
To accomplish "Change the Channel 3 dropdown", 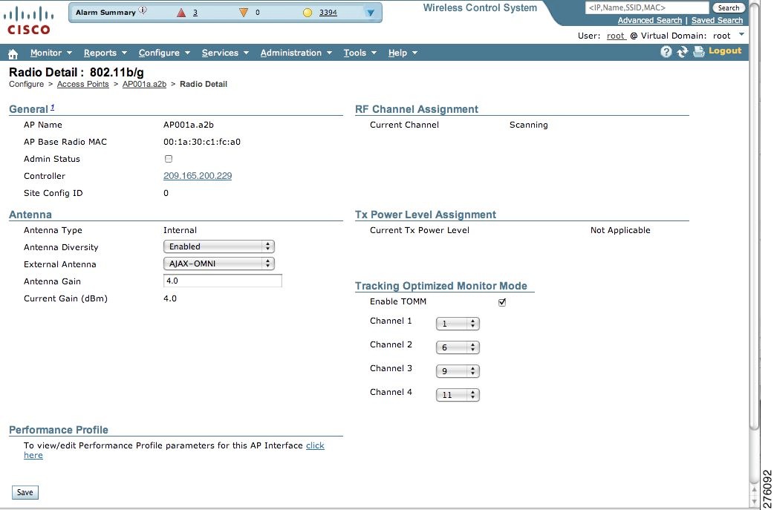I will coord(458,371).
